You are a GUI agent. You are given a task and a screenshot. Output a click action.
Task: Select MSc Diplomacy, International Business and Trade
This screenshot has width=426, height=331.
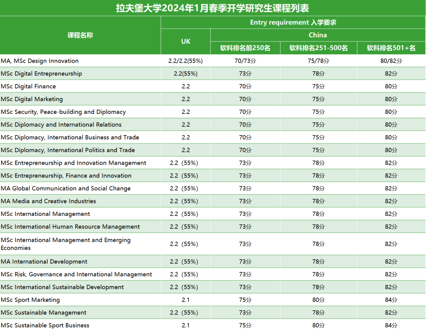70,137
